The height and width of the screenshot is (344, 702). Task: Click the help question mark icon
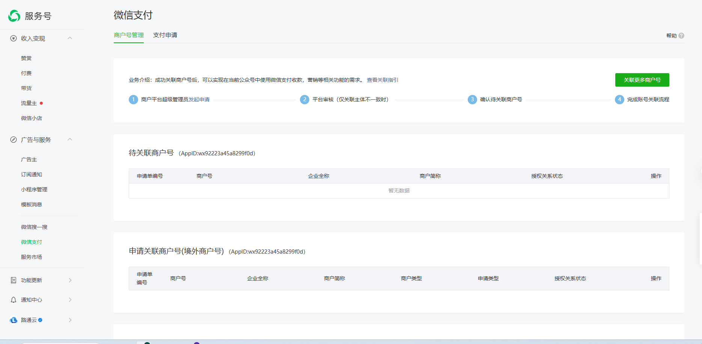[x=681, y=36]
